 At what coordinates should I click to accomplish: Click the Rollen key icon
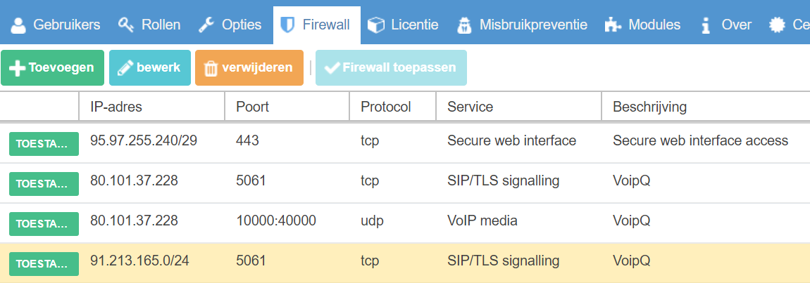coord(126,25)
